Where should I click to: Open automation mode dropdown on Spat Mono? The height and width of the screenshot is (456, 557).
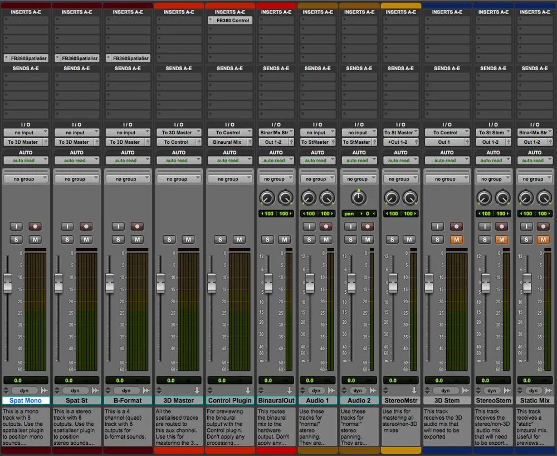[x=26, y=161]
